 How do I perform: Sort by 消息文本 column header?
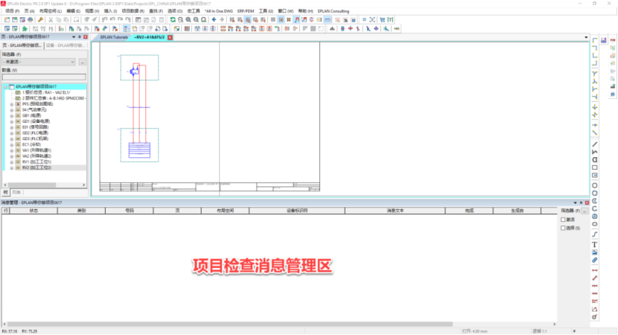click(x=395, y=211)
